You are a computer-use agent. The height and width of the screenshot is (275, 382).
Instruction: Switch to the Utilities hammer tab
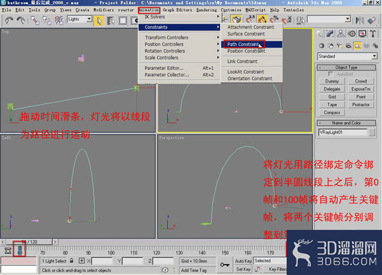(373, 34)
